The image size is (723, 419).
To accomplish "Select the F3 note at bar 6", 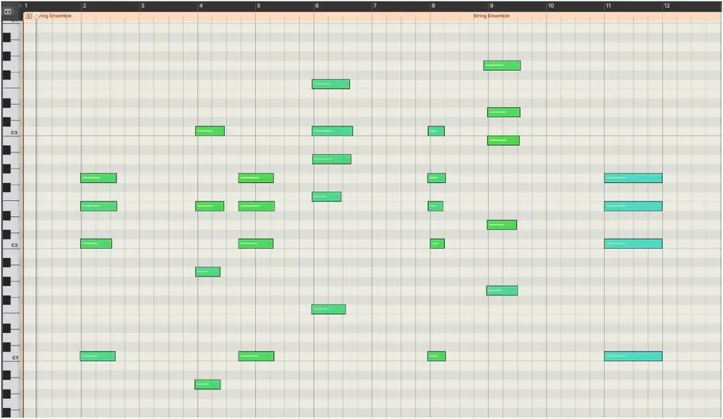I will point(330,84).
